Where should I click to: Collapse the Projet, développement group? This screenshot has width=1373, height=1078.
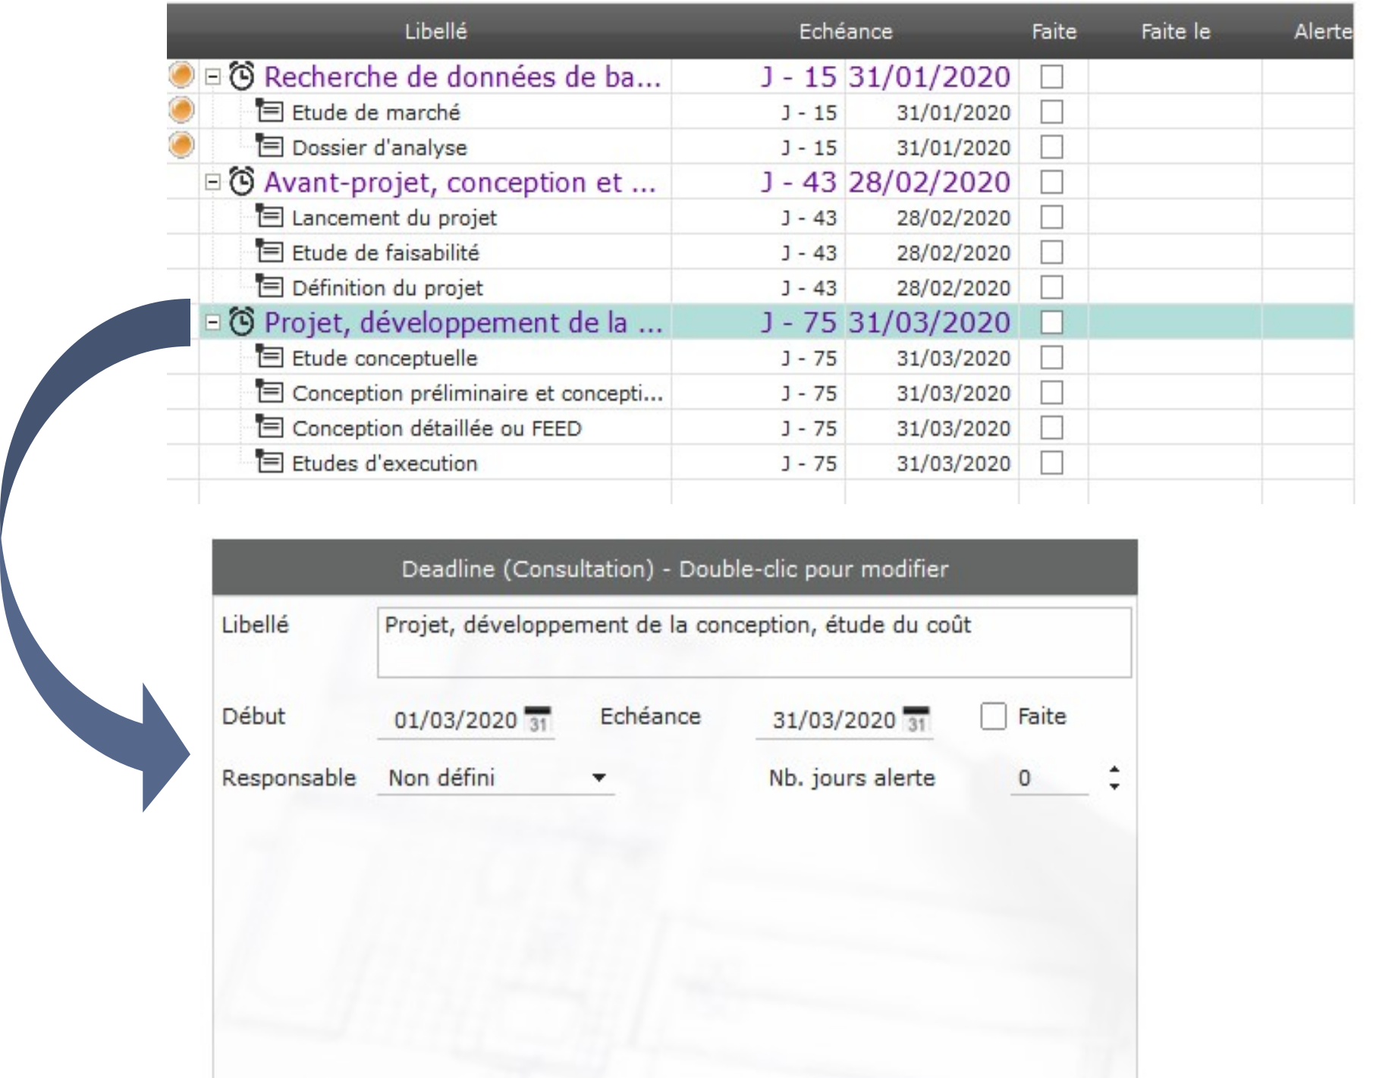(213, 323)
